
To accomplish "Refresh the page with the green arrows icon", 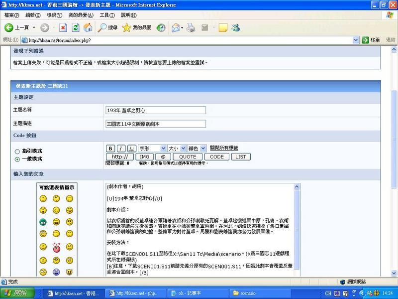I will [x=76, y=27].
